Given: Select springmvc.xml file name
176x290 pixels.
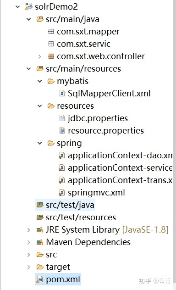Looking at the screenshot, I should coord(97,193).
